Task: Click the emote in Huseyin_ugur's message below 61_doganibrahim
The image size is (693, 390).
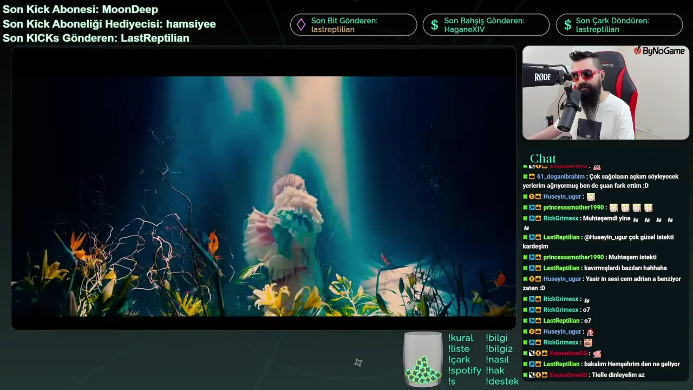Action: [x=591, y=197]
